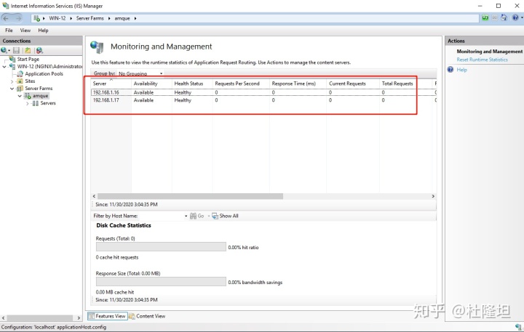Click the green refresh icon in address bar toolbar

[485, 17]
